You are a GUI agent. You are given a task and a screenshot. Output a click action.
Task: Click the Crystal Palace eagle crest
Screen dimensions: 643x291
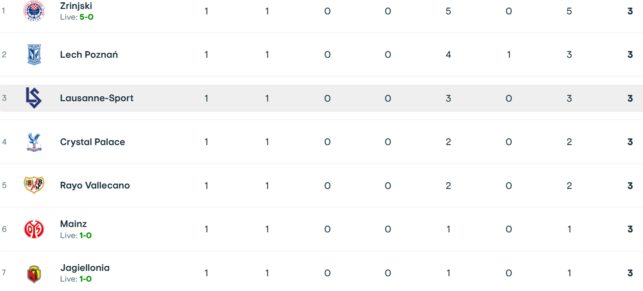[34, 142]
